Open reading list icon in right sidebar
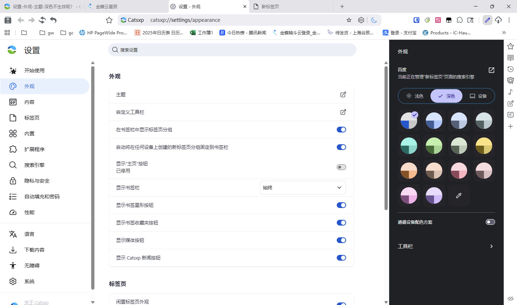This screenshot has width=517, height=305. [x=511, y=58]
